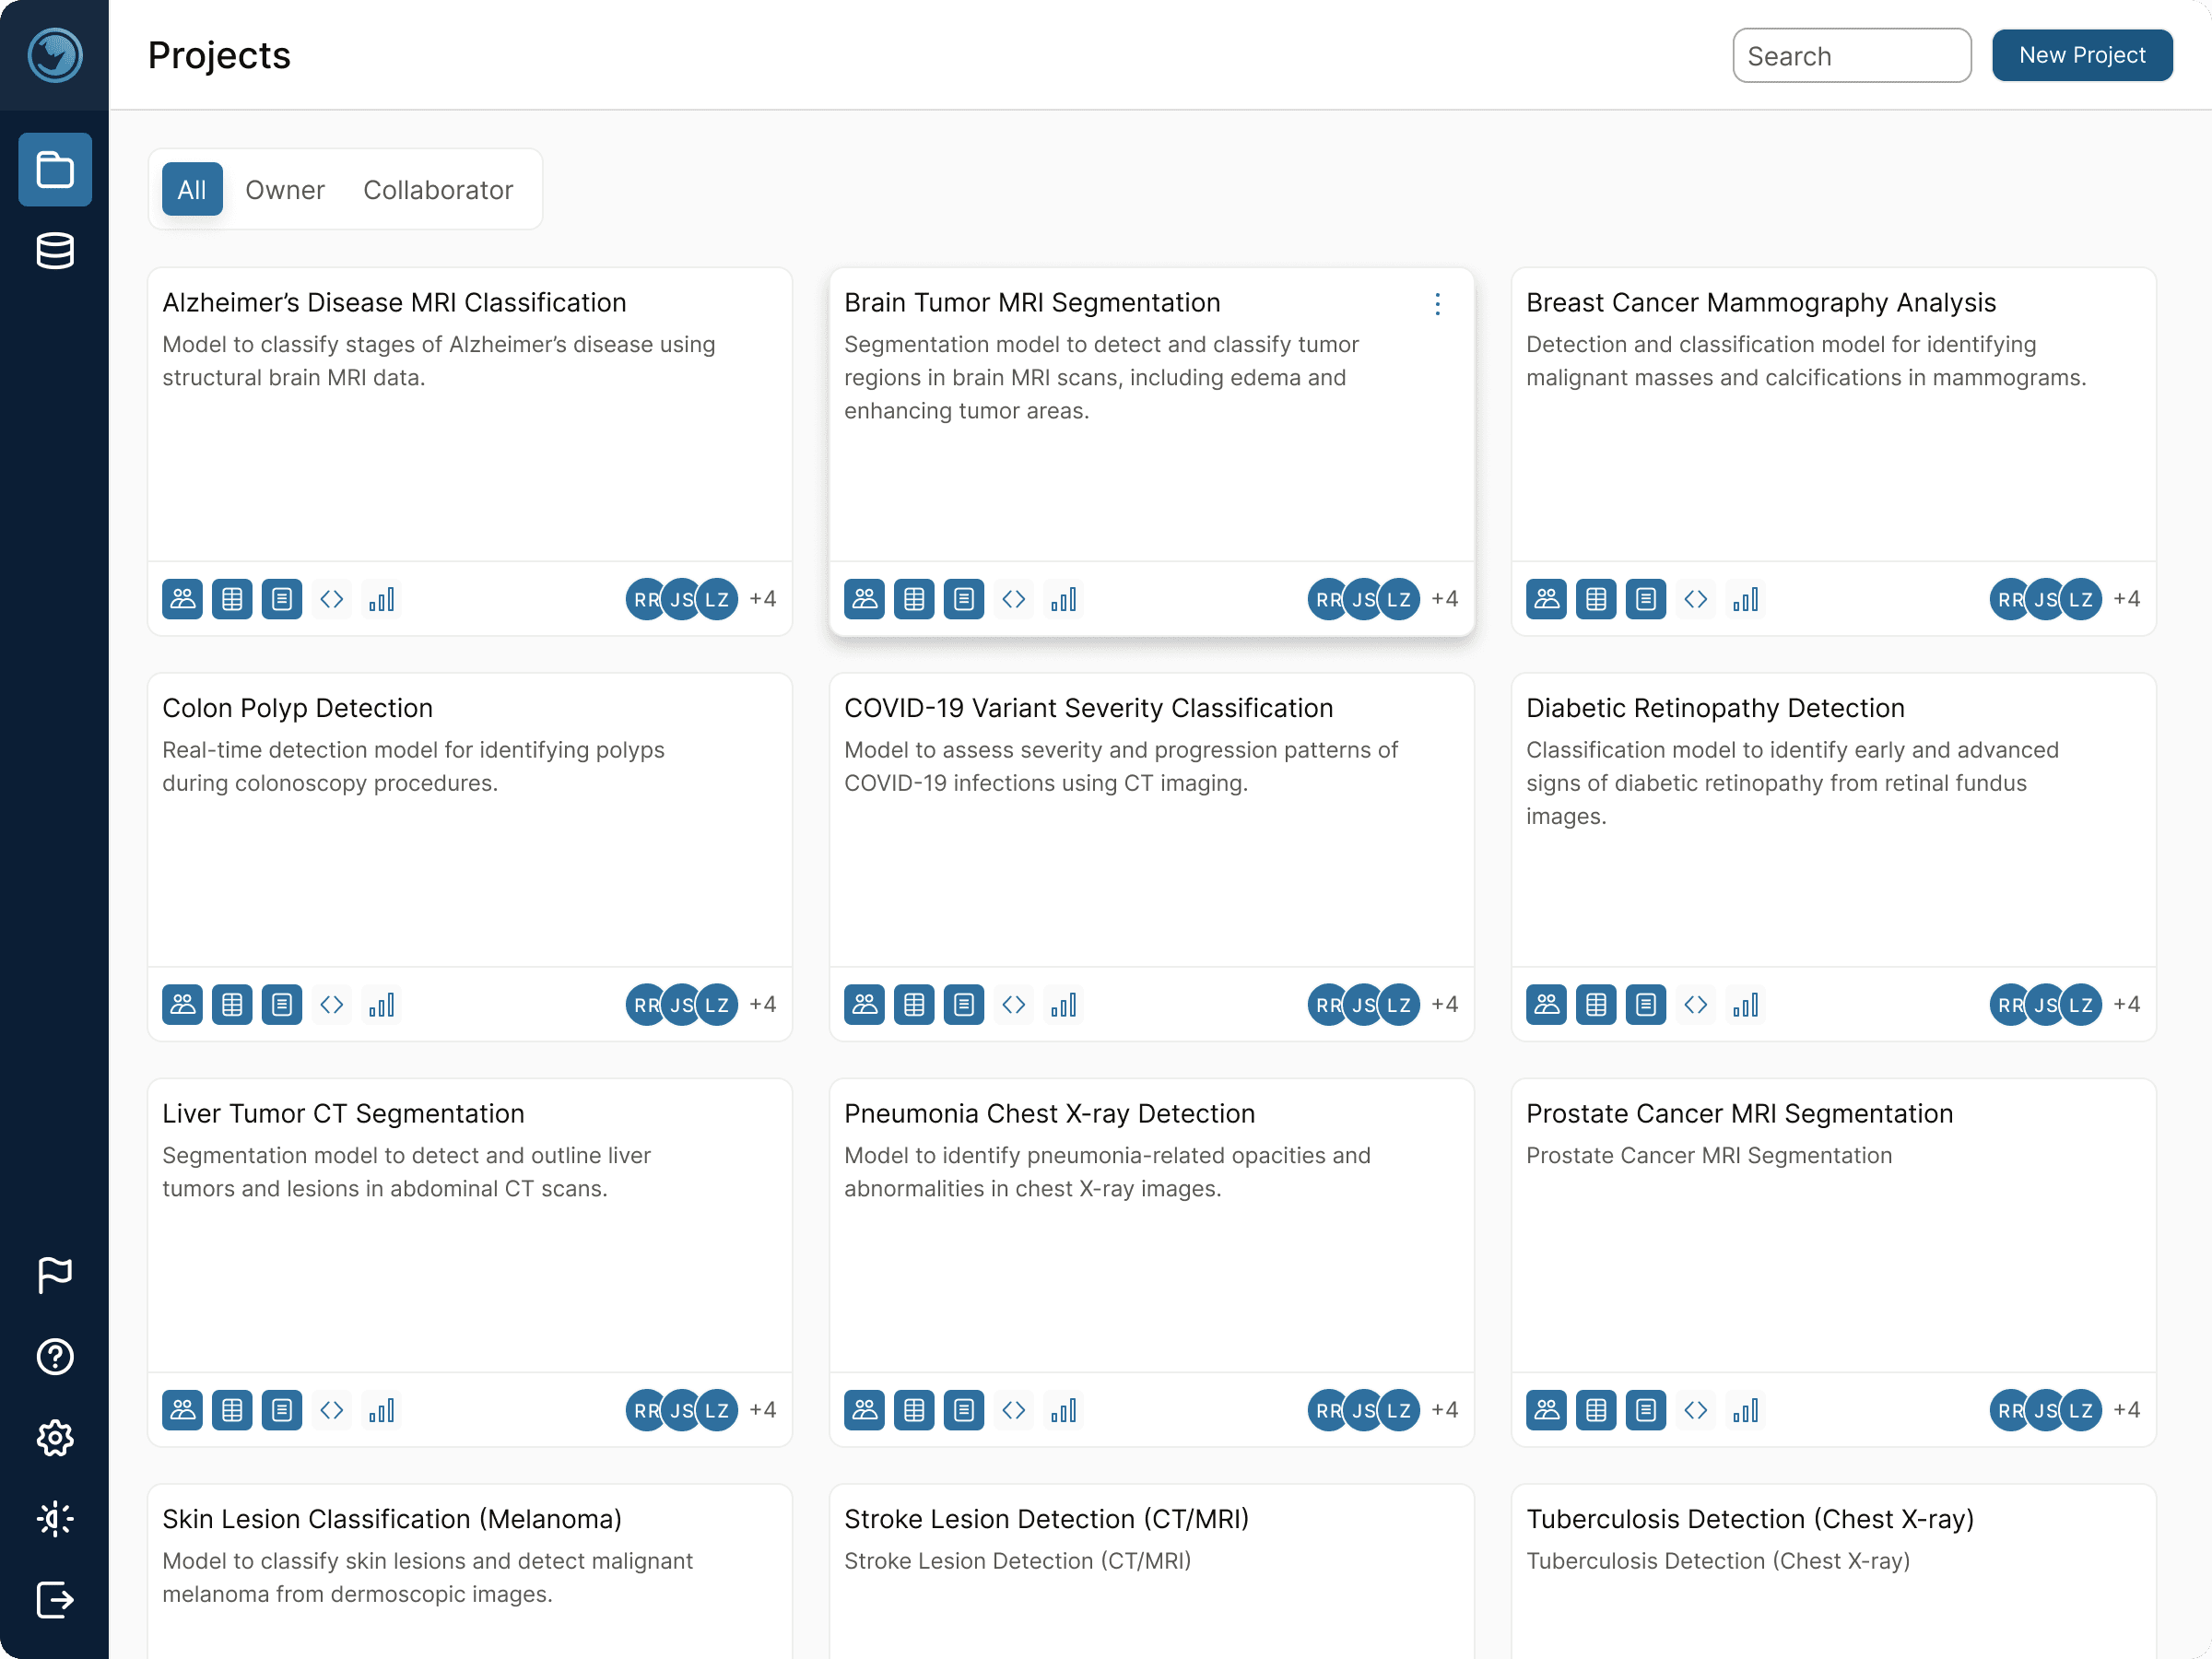Click the New Project button

pos(2082,55)
